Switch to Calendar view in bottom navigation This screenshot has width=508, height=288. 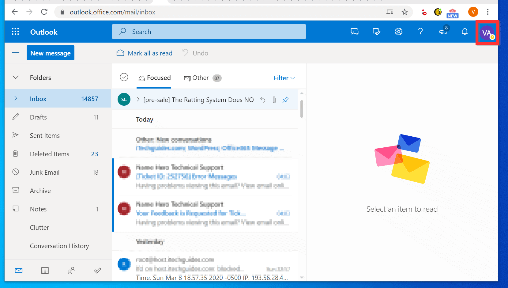[45, 270]
